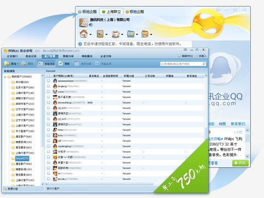Click the 发起会话 chat bubble icon
264x198 pixels.
click(97, 63)
